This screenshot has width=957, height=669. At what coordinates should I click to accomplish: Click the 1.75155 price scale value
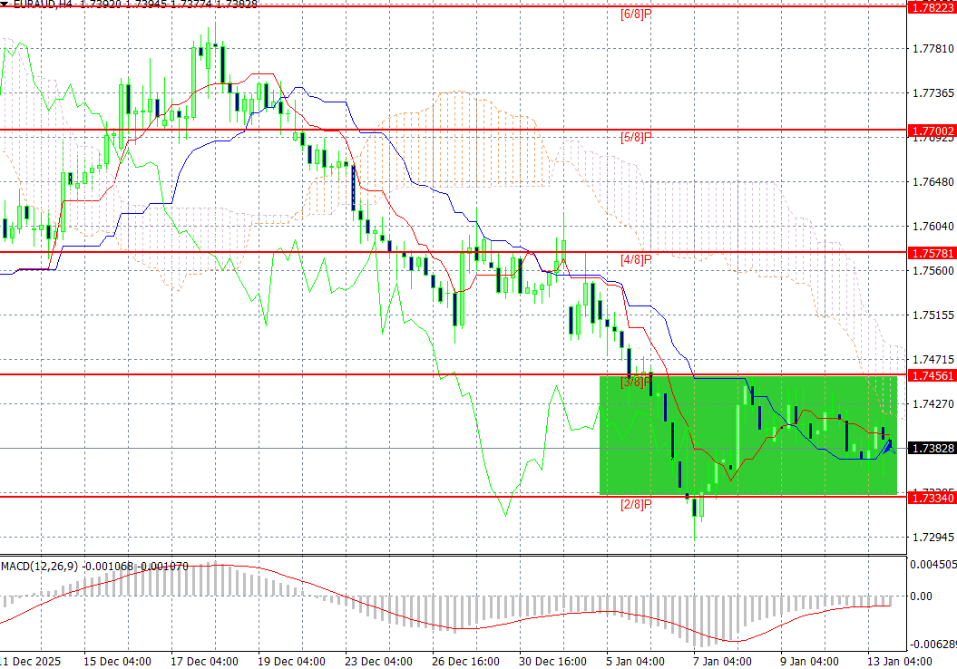(x=933, y=315)
